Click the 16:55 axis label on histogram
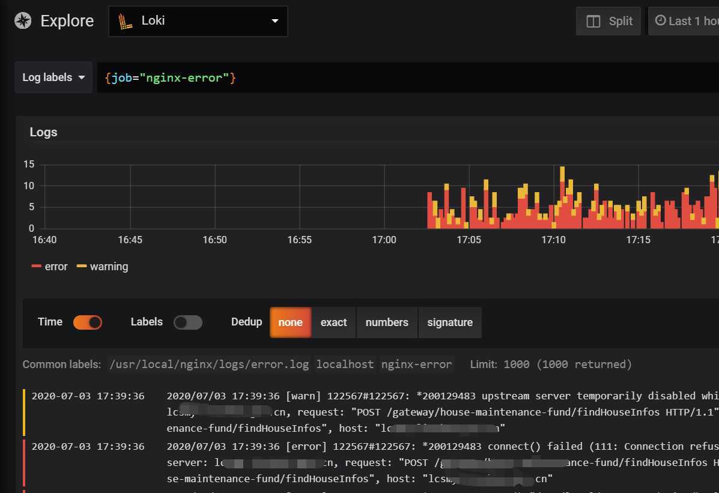Image resolution: width=719 pixels, height=493 pixels. click(x=299, y=240)
